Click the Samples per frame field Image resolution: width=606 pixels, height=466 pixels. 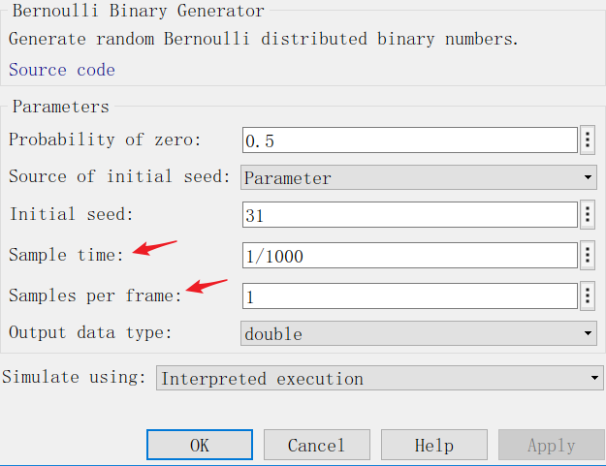pyautogui.click(x=410, y=296)
